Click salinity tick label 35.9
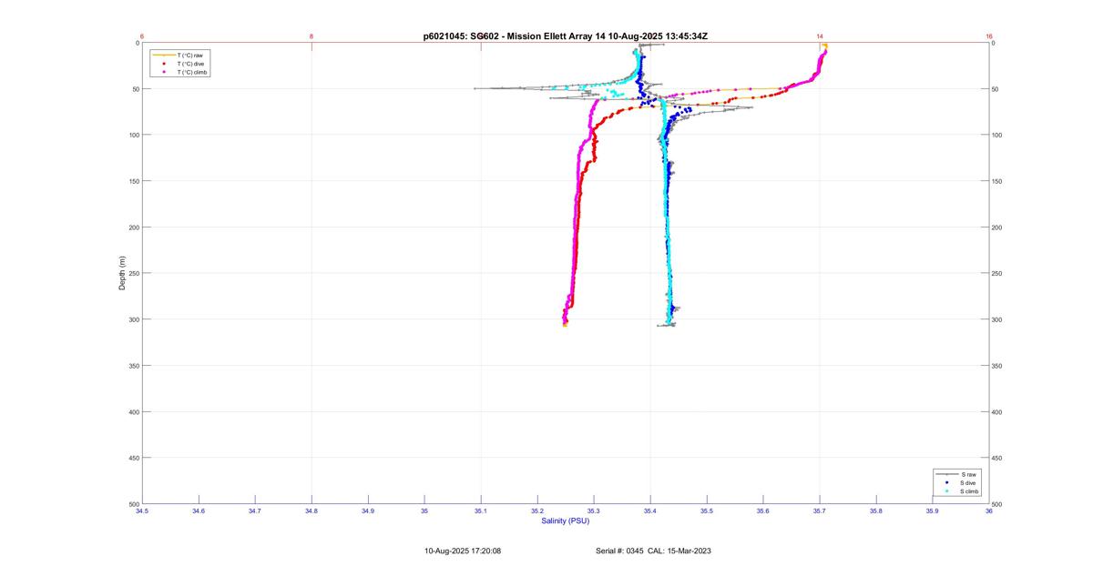The image size is (1093, 566). (x=933, y=511)
